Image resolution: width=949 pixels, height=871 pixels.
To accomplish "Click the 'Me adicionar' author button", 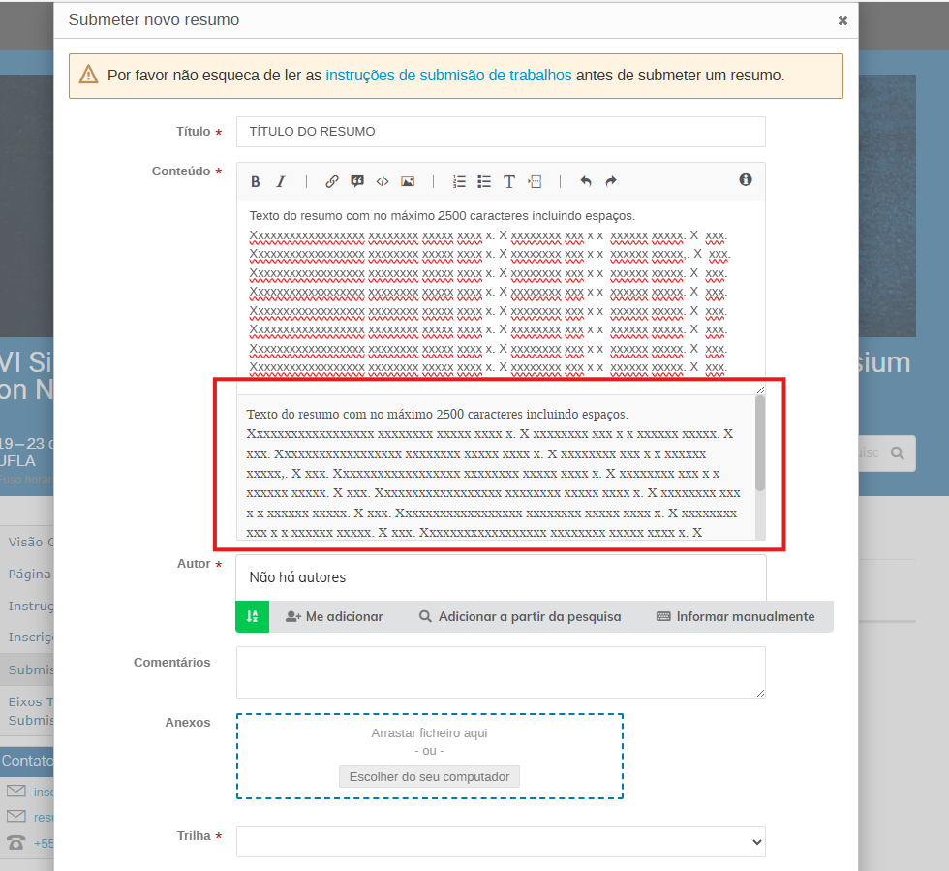I will (334, 616).
